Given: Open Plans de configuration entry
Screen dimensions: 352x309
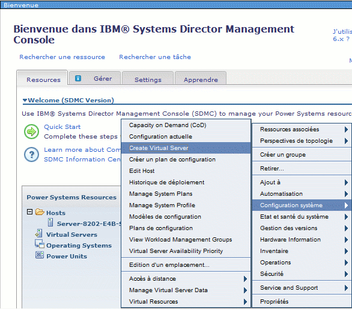Looking at the screenshot, I should pos(186,228).
